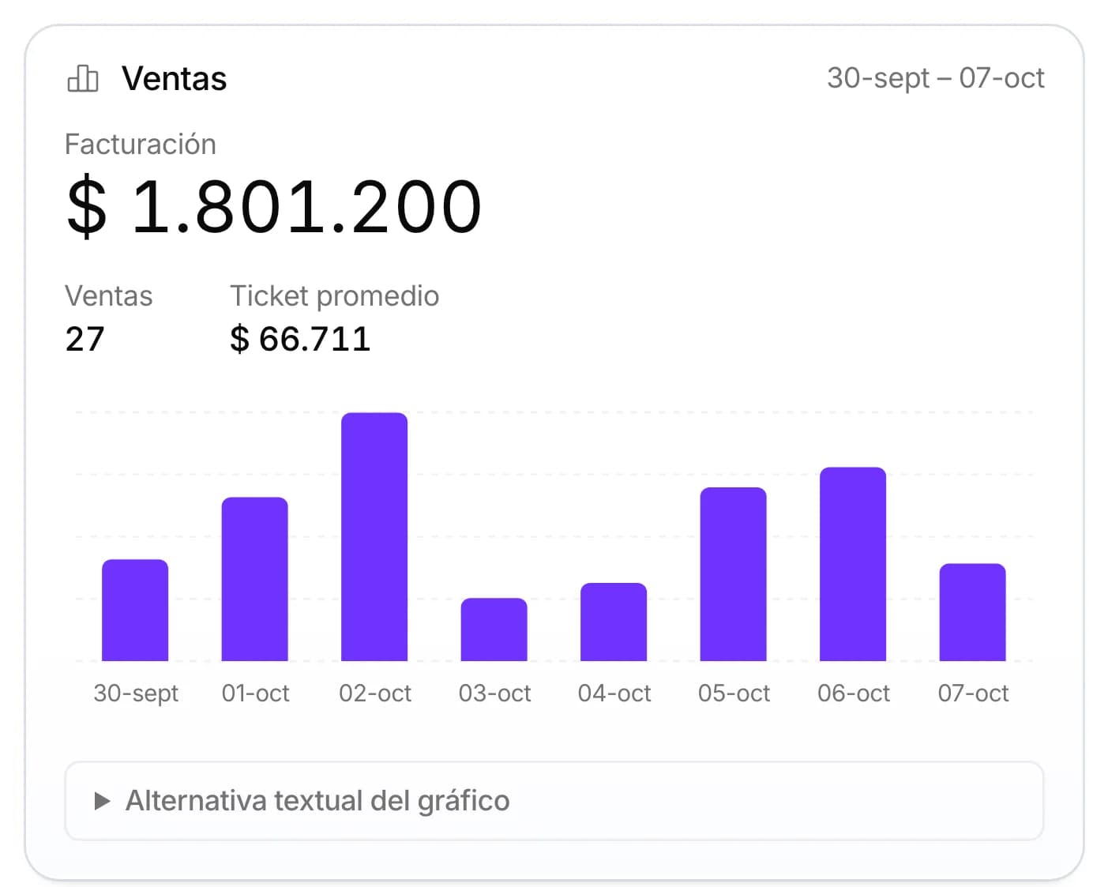Click the $ 1.801.200 total amount
Viewport: 1108px width, 887px height.
(x=274, y=207)
